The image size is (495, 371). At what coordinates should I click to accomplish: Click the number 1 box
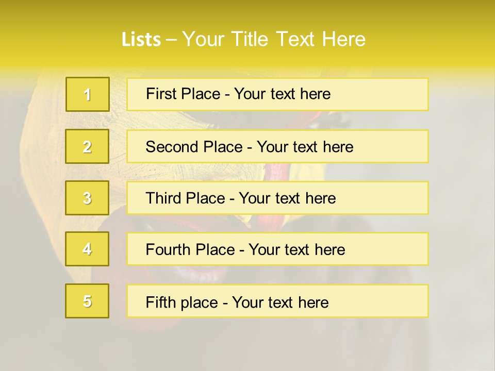[88, 94]
